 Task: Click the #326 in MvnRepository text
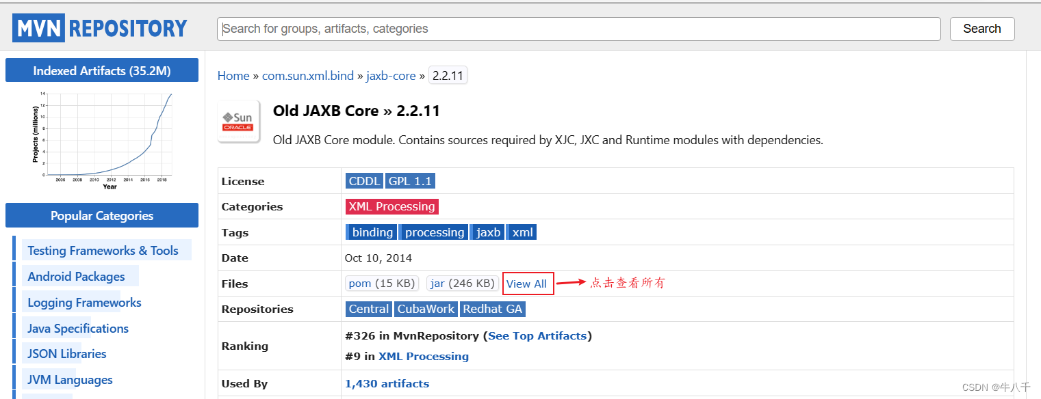pos(412,336)
